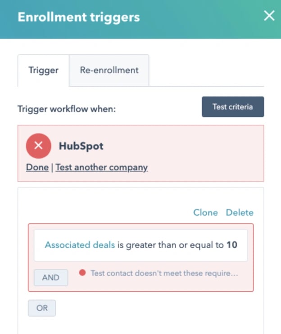The width and height of the screenshot is (281, 334).
Task: Click the Enrollment triggers header title
Action: pos(79,17)
